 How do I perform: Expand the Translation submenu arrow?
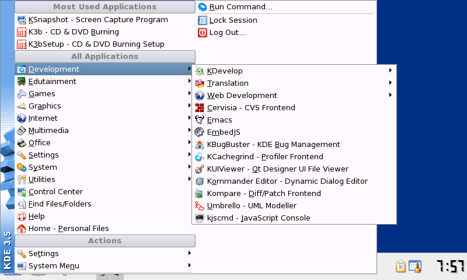(390, 83)
